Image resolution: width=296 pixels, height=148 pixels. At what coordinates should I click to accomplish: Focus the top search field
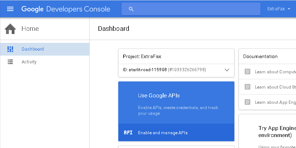(191, 9)
